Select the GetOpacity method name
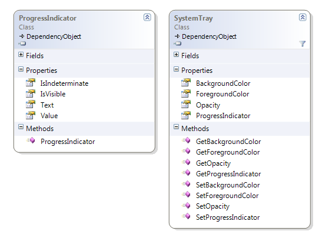319x238 pixels. coord(213,163)
